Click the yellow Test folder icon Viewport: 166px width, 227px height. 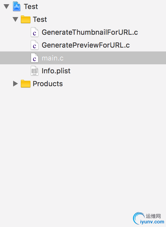point(26,19)
